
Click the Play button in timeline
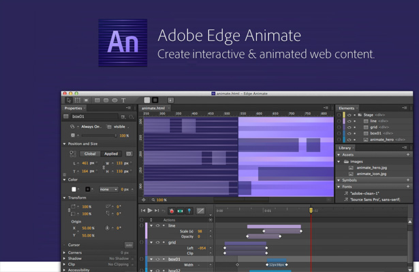point(150,211)
